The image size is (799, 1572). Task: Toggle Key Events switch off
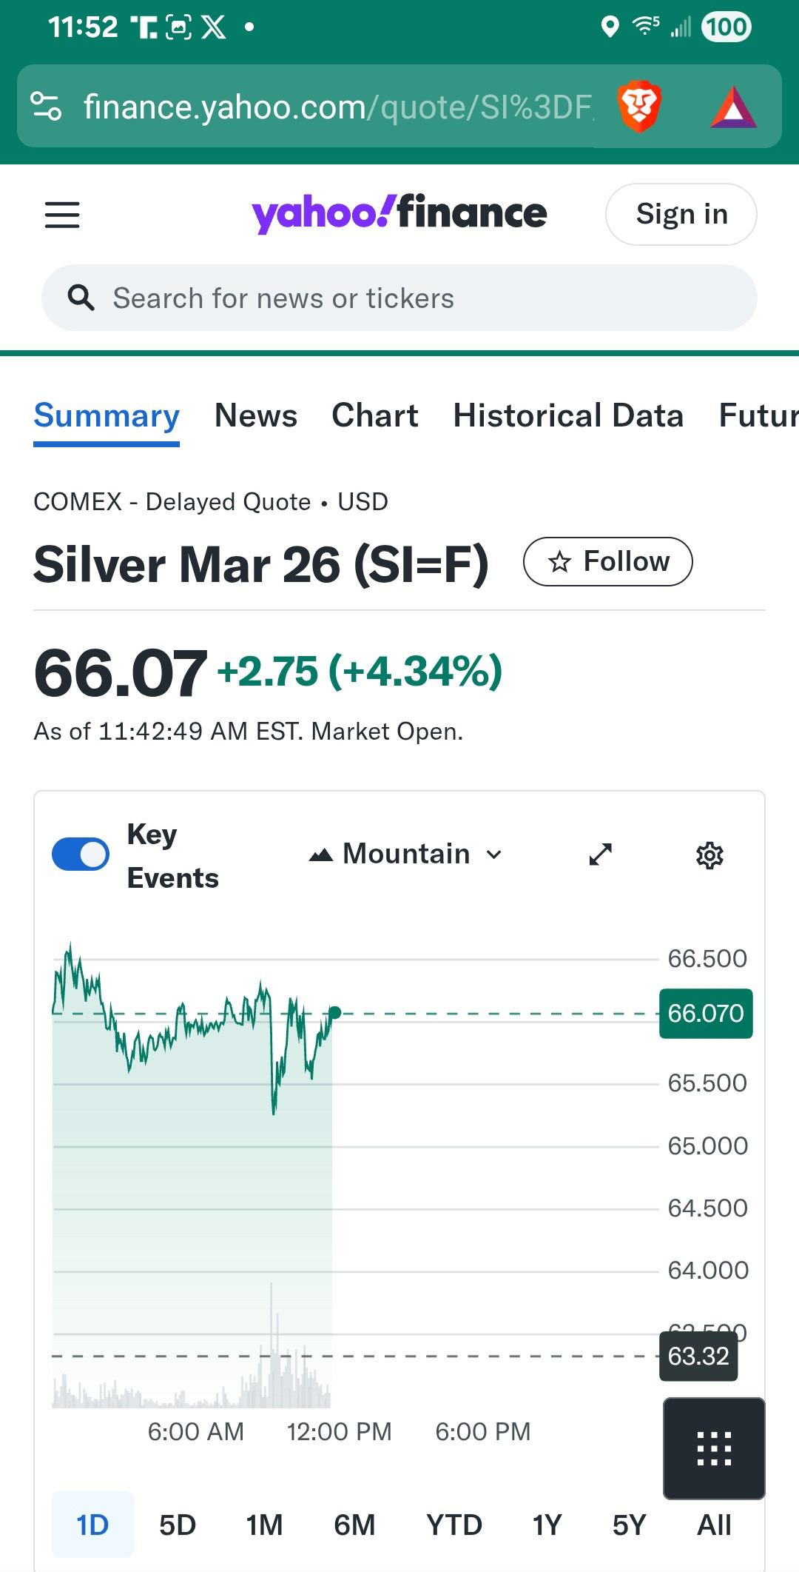pos(81,854)
